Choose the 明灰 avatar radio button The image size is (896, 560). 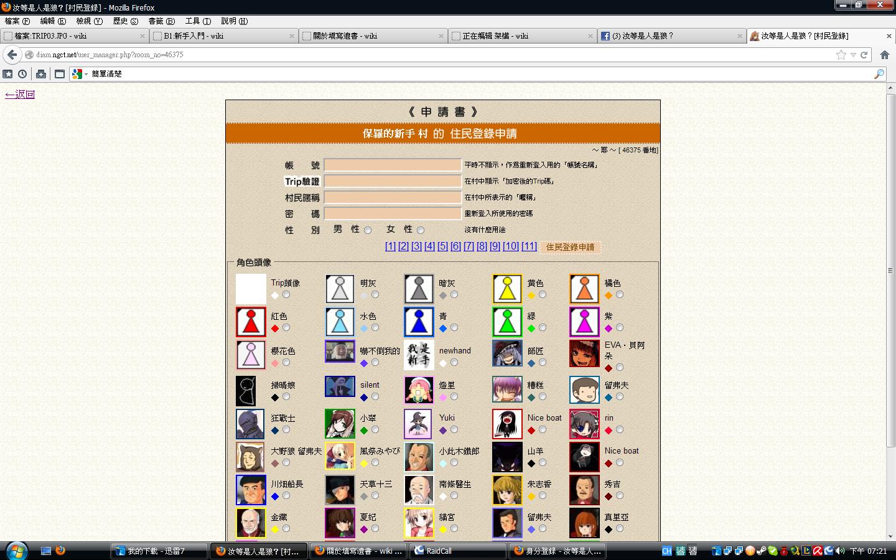[375, 294]
